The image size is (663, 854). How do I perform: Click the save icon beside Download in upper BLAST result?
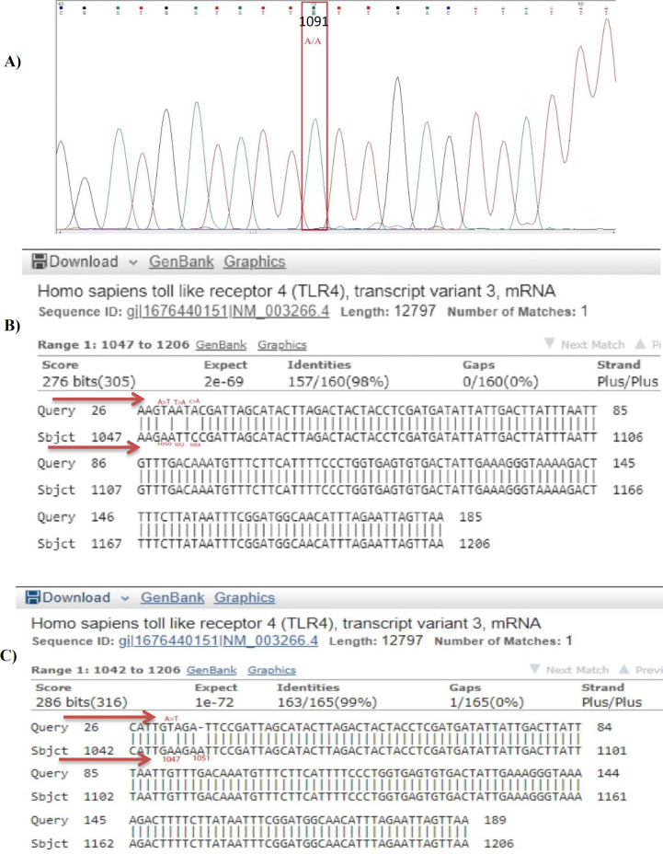point(39,260)
